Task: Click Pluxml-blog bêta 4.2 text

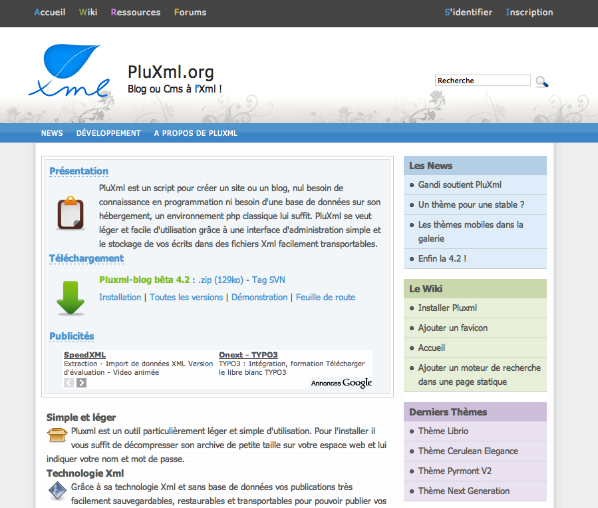Action: pos(144,280)
